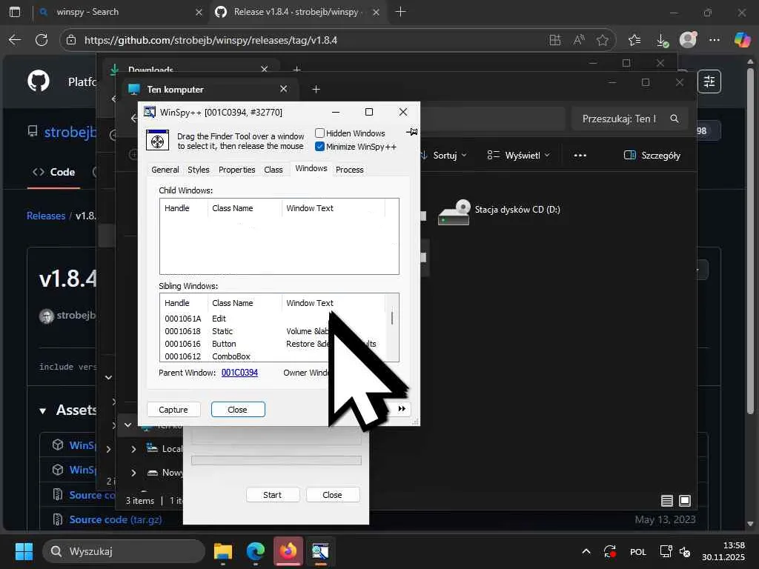Expand the Nowy tree item in Explorer
The width and height of the screenshot is (759, 569).
click(133, 473)
